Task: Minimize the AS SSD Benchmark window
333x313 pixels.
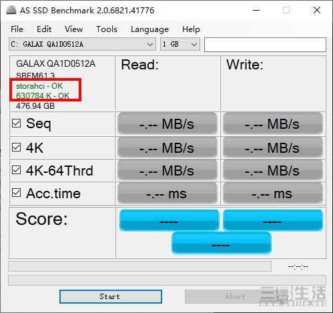Action: [256, 10]
